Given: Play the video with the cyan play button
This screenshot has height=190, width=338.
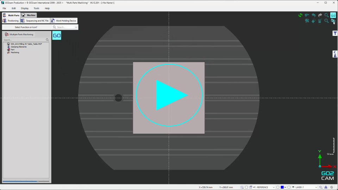Looking at the screenshot, I should coord(169,95).
